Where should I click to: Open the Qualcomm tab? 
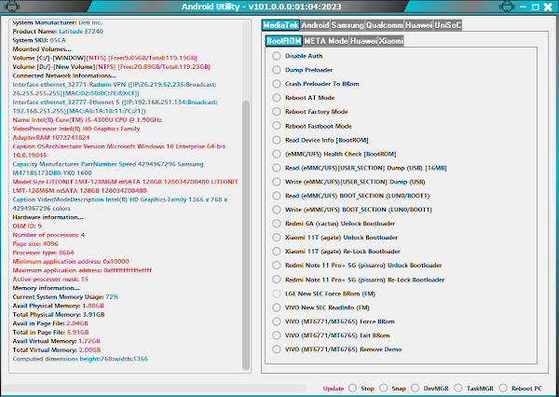385,25
